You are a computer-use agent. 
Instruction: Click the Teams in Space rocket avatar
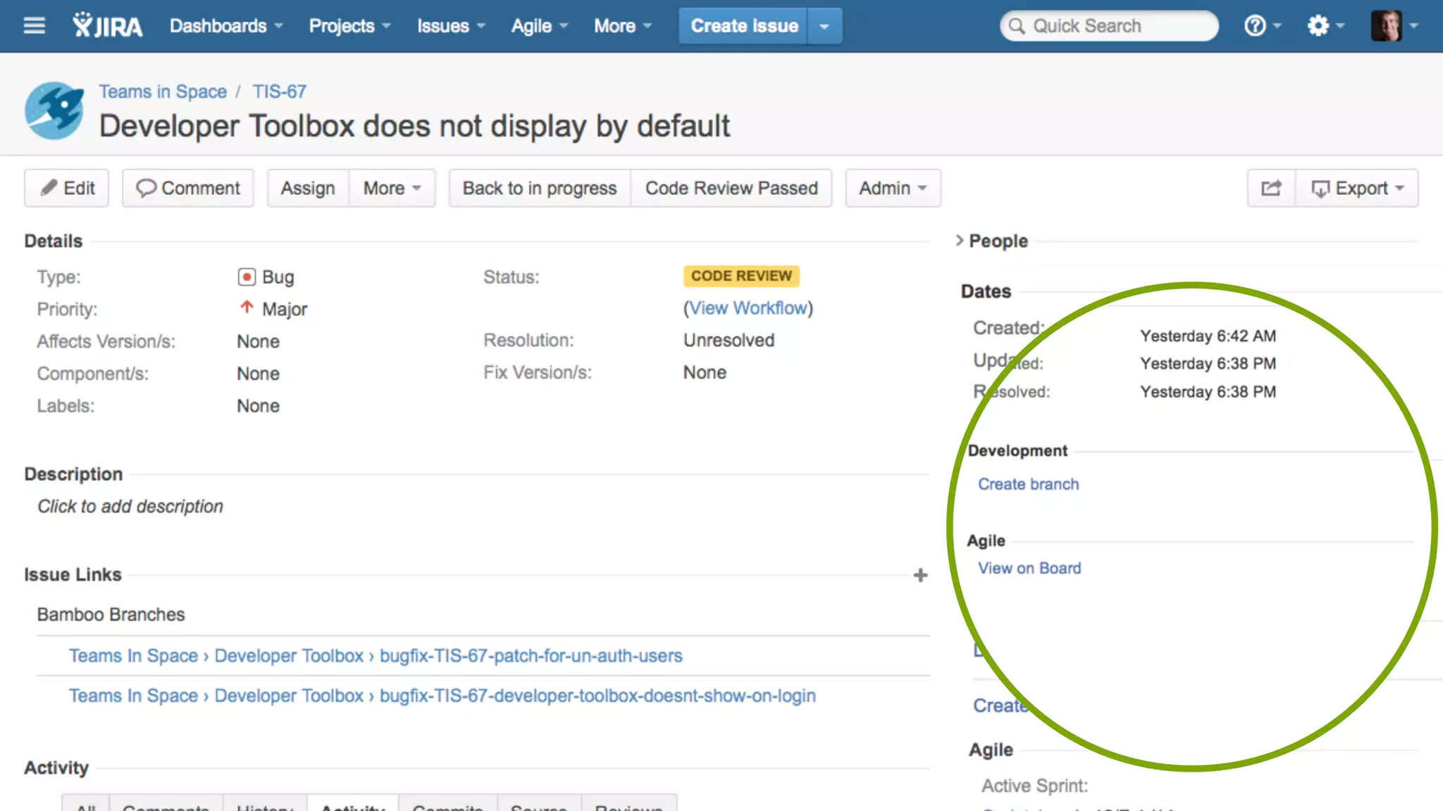pyautogui.click(x=54, y=111)
